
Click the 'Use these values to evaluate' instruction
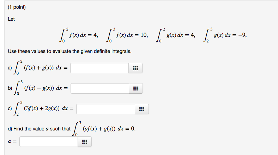70,52
